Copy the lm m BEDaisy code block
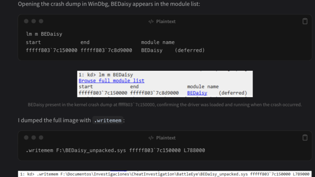Image resolution: width=315 pixels, height=177 pixels. click(305, 21)
